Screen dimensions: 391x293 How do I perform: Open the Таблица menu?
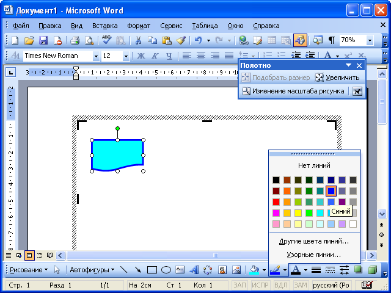point(205,26)
